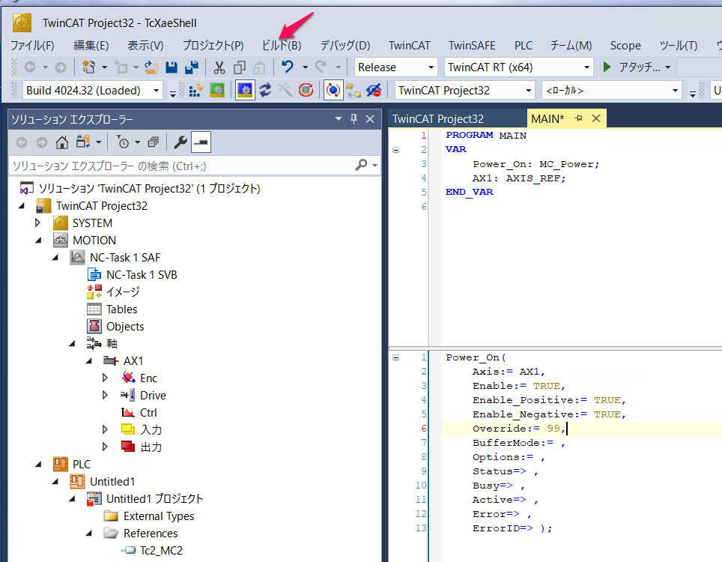
Task: Open the Solution Explorer window options arrow
Action: (x=339, y=119)
